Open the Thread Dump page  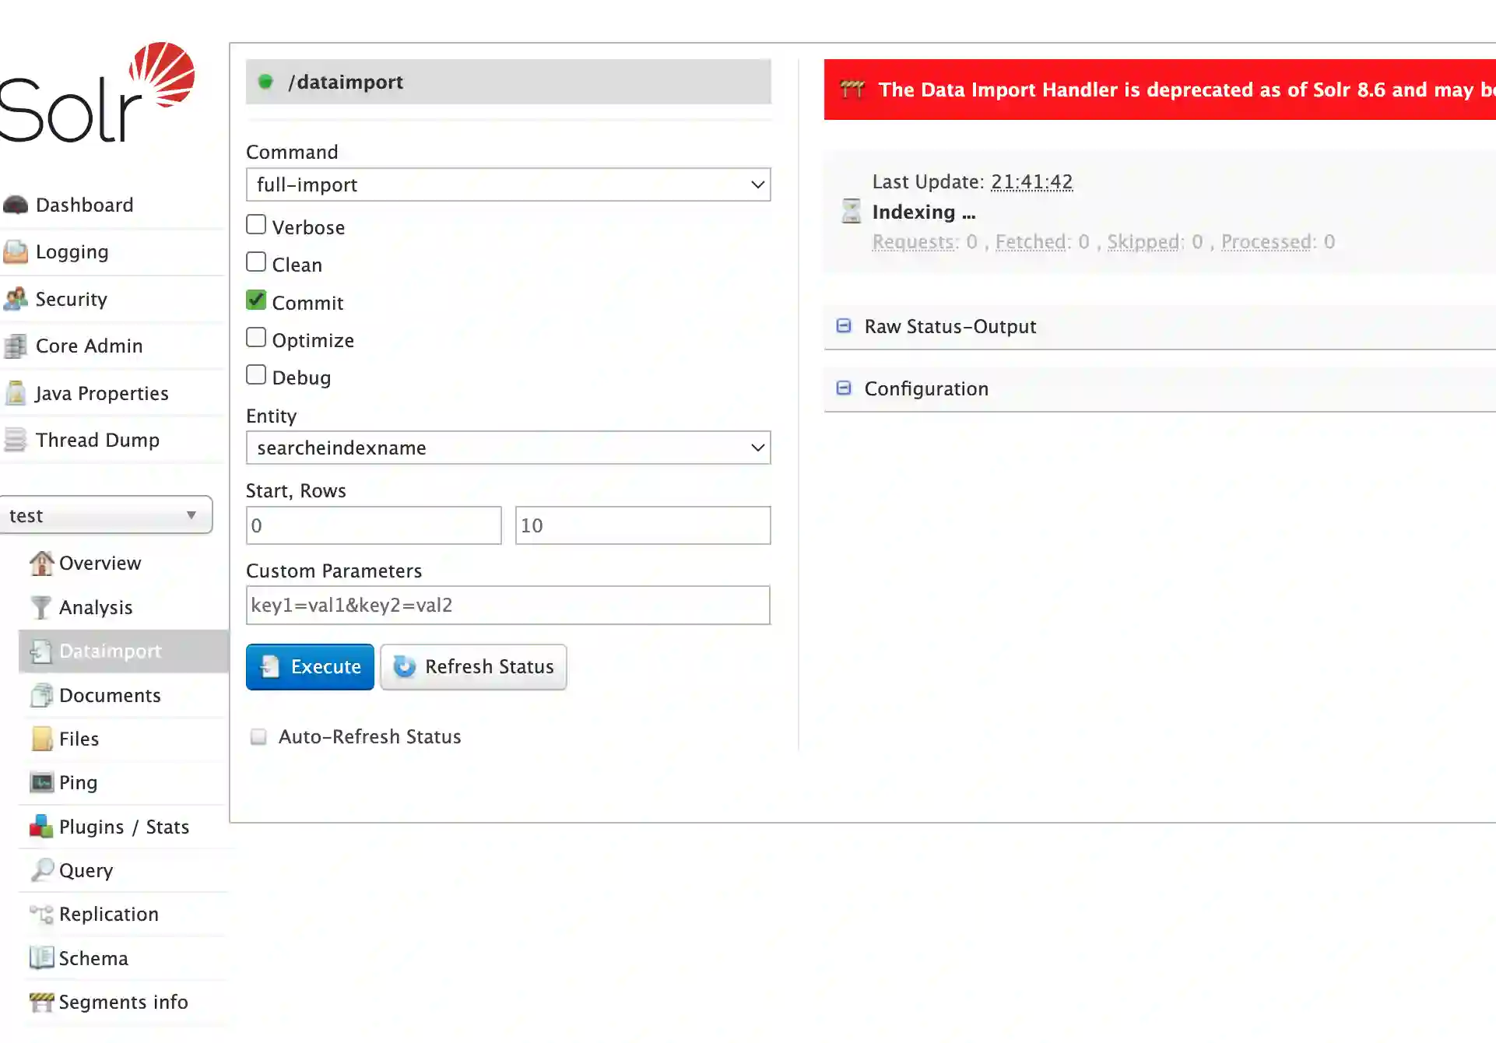[x=97, y=440]
